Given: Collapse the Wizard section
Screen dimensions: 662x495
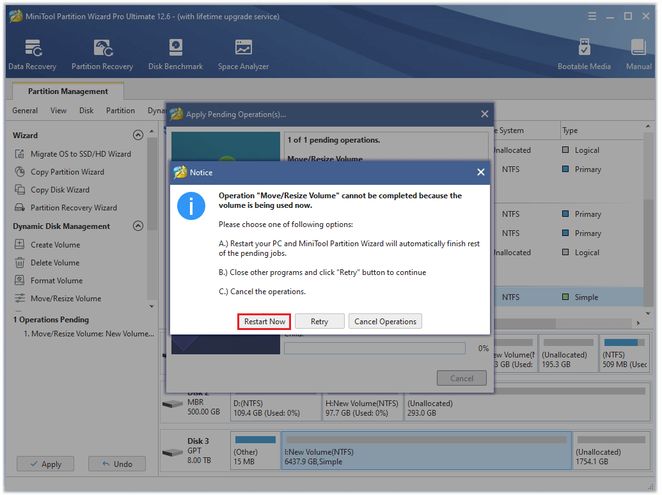Looking at the screenshot, I should pos(138,135).
